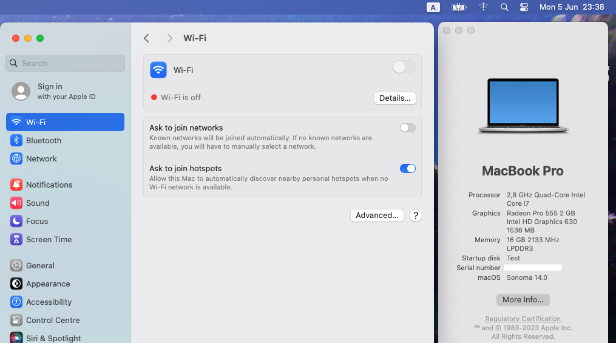616x343 pixels.
Task: Open Notifications bell icon in sidebar
Action: click(16, 185)
